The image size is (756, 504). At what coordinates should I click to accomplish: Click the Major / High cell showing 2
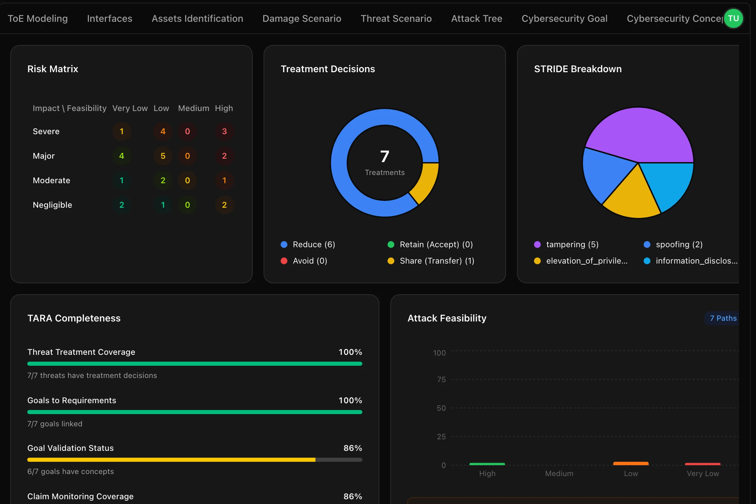click(x=224, y=156)
